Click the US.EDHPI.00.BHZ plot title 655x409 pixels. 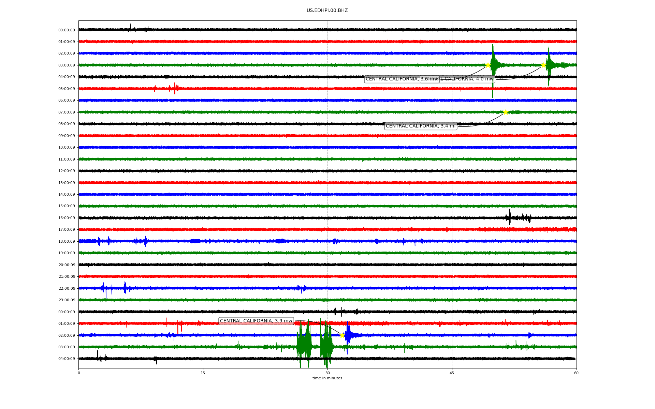[327, 11]
